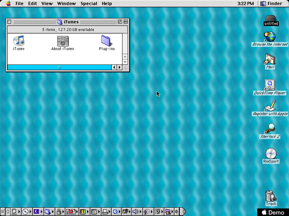This screenshot has height=216, width=289.
Task: Close the control strip with its close box
Action: pos(3,212)
